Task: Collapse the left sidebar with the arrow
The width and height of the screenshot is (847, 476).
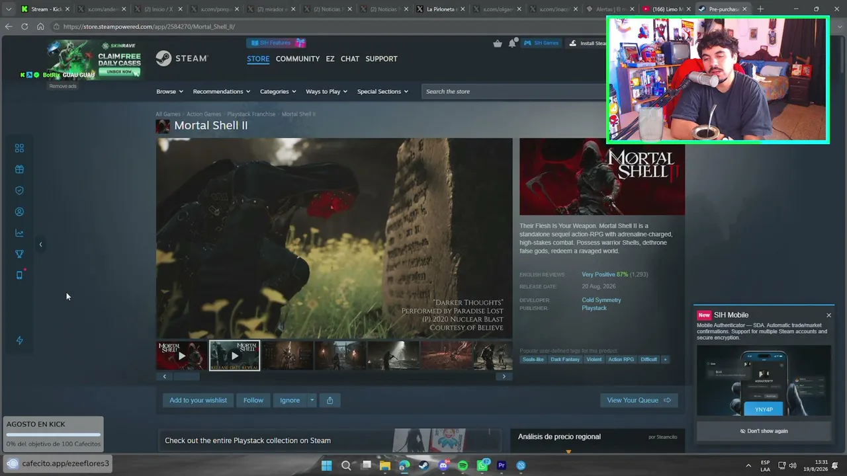Action: pyautogui.click(x=40, y=245)
